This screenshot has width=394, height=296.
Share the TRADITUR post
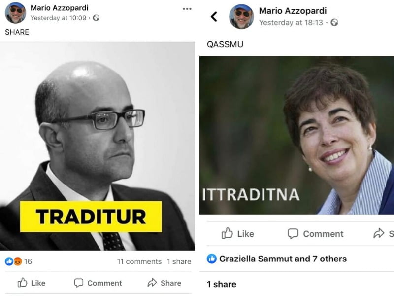point(164,283)
